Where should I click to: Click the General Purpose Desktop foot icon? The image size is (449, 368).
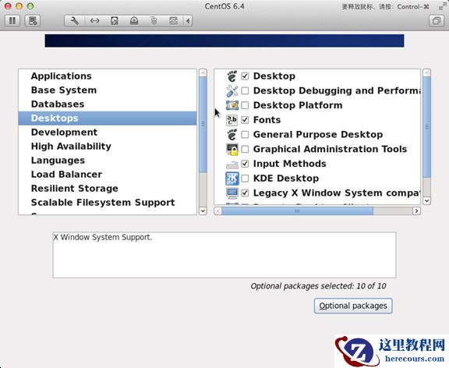click(232, 134)
